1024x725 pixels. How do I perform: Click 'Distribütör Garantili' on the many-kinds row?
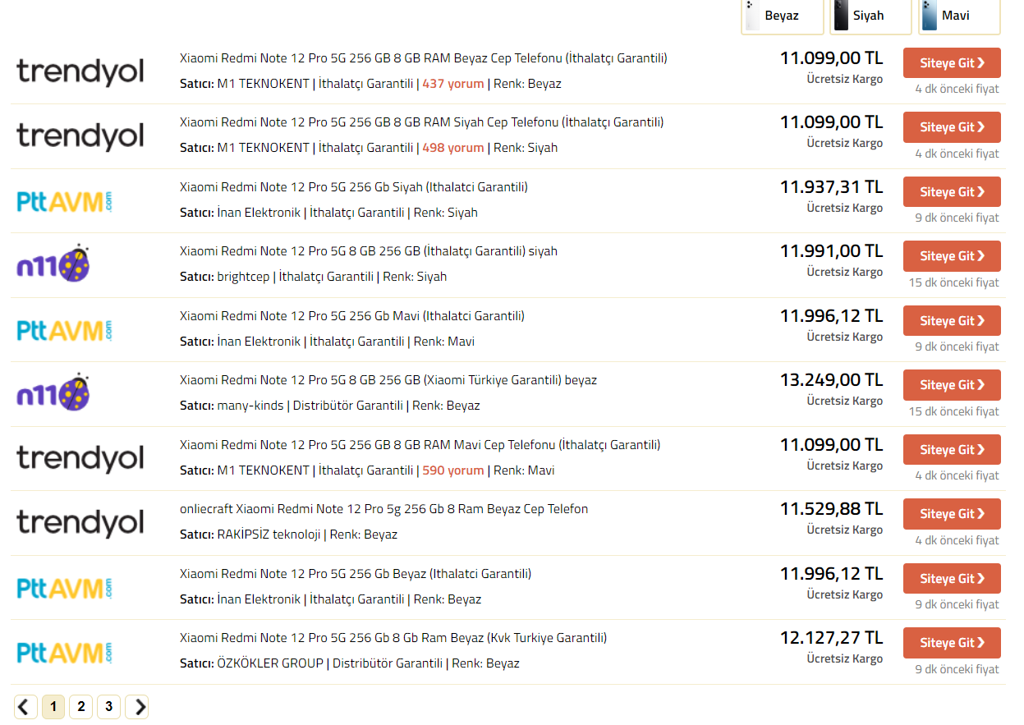pos(348,406)
